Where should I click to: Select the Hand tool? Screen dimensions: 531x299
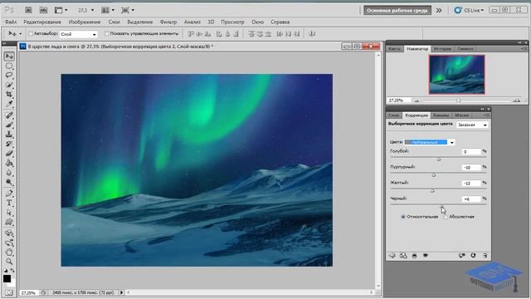pyautogui.click(x=9, y=252)
